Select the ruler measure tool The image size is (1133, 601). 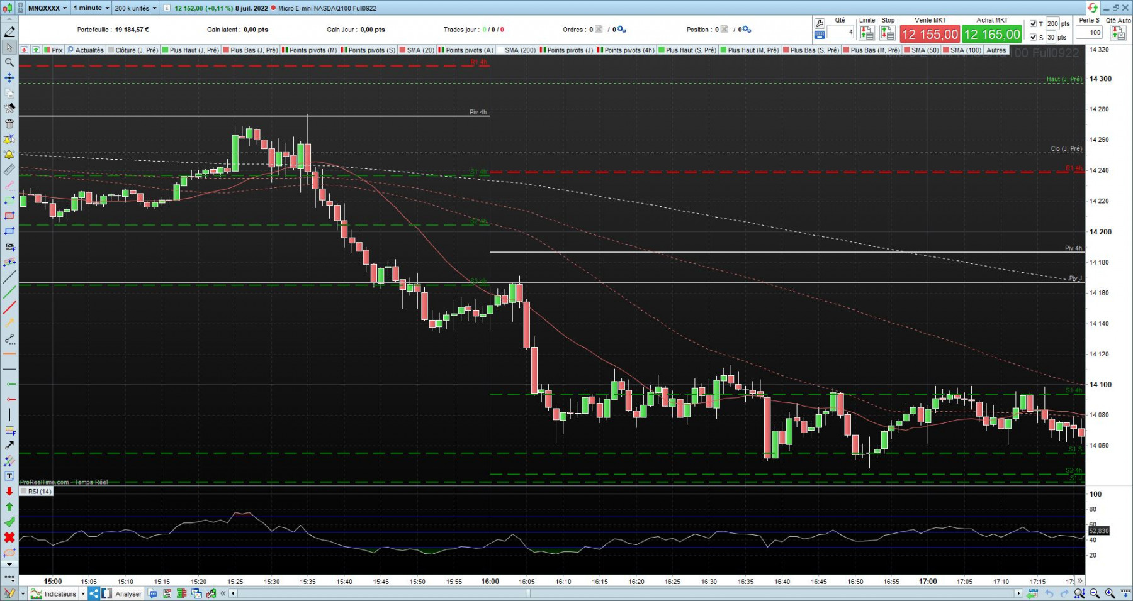pyautogui.click(x=9, y=170)
